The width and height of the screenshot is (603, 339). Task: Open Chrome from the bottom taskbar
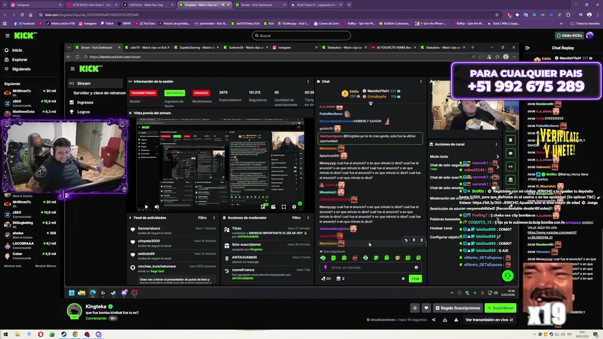coord(75,335)
